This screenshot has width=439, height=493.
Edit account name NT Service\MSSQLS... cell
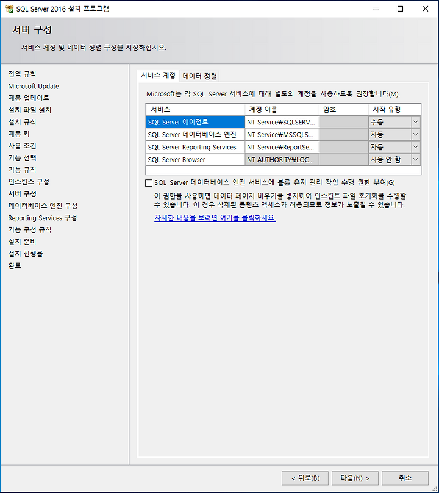pyautogui.click(x=282, y=135)
